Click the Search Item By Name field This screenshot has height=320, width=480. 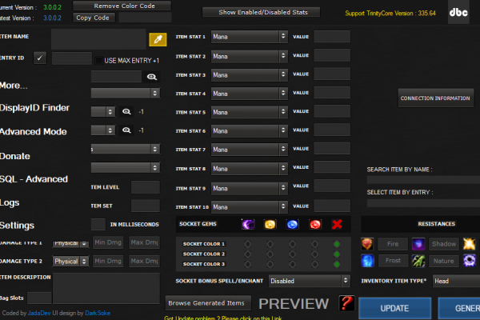tap(423, 180)
